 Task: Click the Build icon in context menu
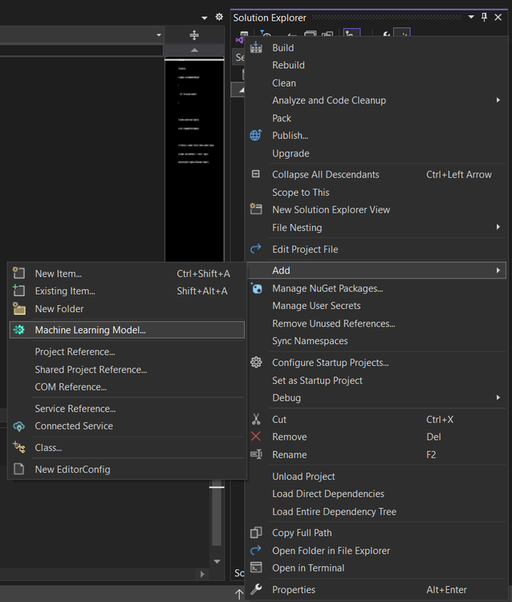pos(256,47)
